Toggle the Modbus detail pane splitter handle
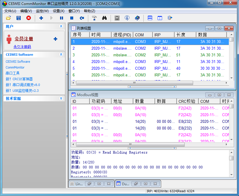 pyautogui.click(x=152, y=148)
